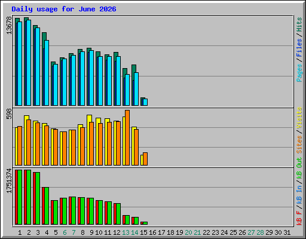Click day 24 on the x-axis
Image resolution: width=306 pixels, height=239 pixels.
[224, 232]
